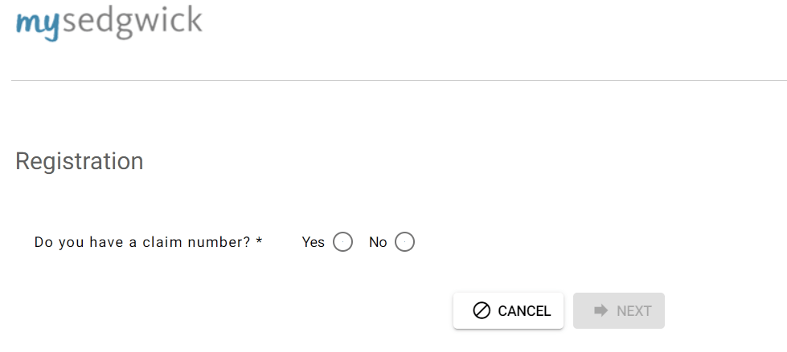Click the CANCEL button text
Screen dimensions: 787x352
524,311
